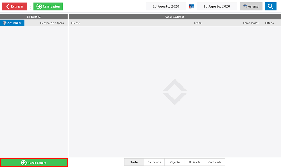
Task: Select the Caducada status filter
Action: [215, 162]
